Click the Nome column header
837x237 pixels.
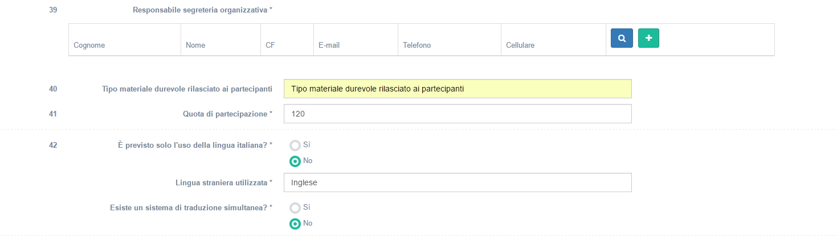195,45
